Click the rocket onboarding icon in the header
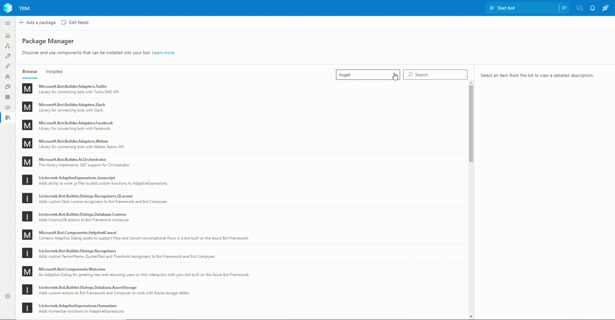 click(x=605, y=8)
